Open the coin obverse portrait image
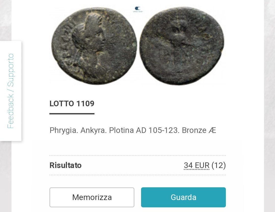The image size is (275, 212). click(x=94, y=46)
